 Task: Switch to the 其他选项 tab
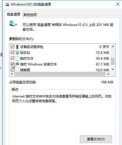tap(30, 15)
